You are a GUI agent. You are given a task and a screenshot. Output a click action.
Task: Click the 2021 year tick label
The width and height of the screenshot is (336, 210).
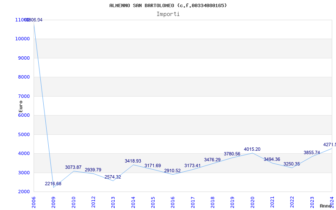272,202
